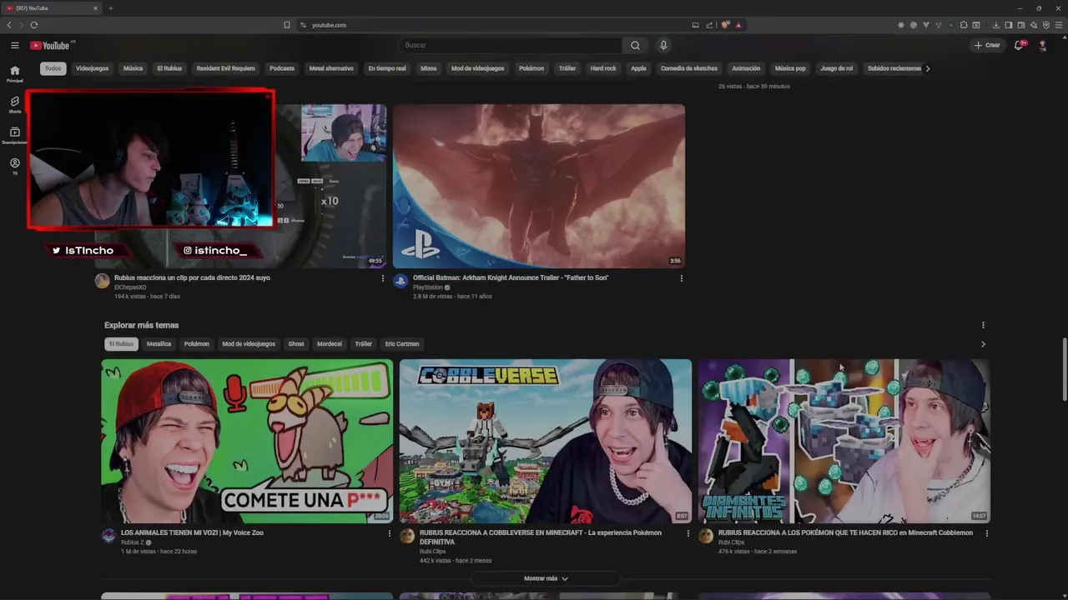
Task: Select the Todos filter chip
Action: (x=53, y=68)
